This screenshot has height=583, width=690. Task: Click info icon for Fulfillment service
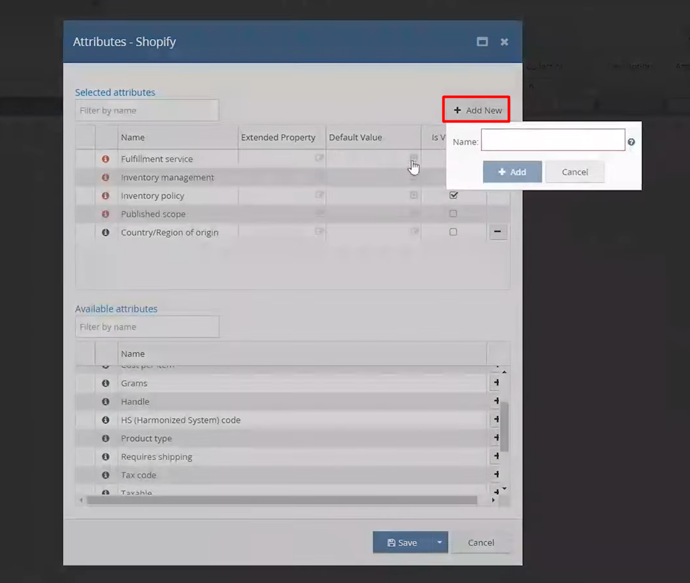coord(106,159)
